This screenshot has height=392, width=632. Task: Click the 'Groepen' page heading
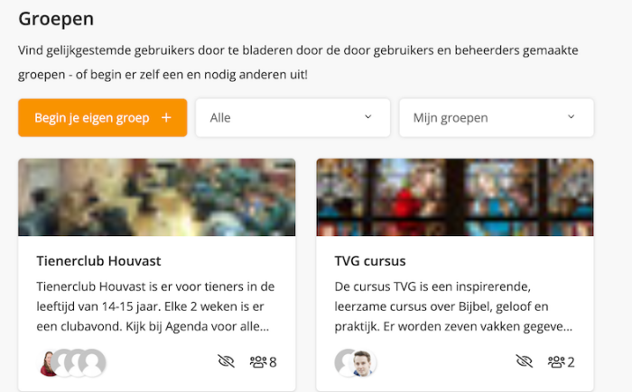point(56,19)
